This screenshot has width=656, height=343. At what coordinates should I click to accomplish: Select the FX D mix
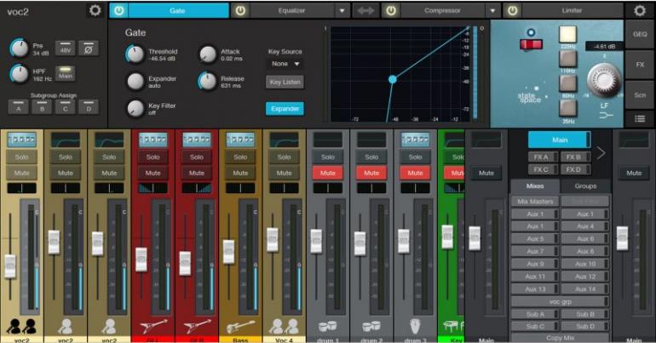click(x=575, y=169)
